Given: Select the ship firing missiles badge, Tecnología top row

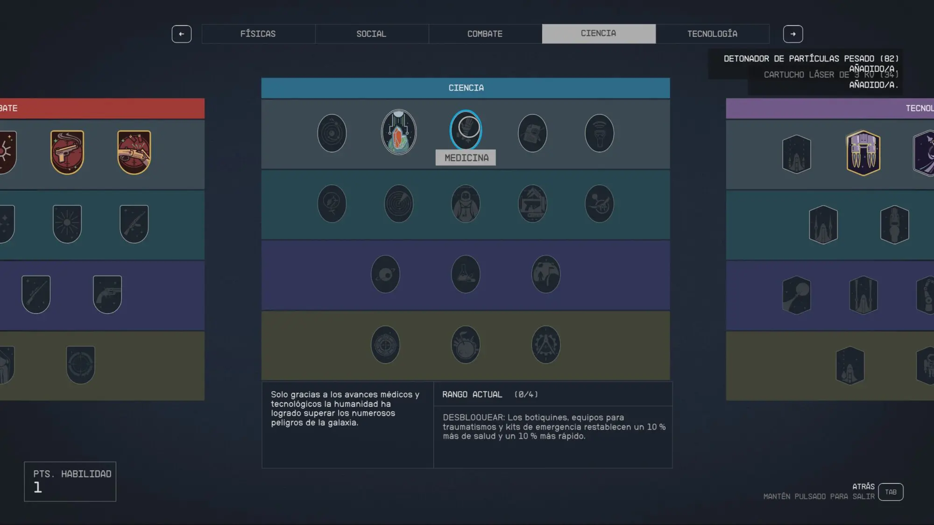Looking at the screenshot, I should point(797,154).
